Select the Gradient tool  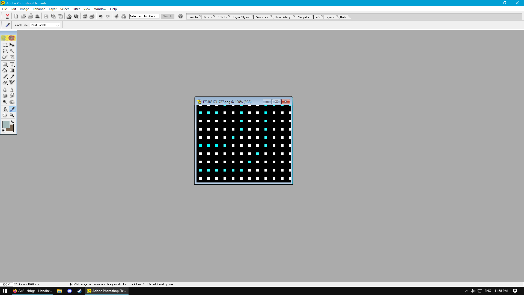tap(12, 70)
